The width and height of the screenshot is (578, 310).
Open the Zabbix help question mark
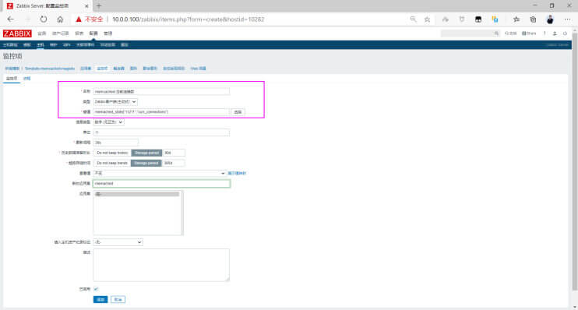tap(545, 33)
